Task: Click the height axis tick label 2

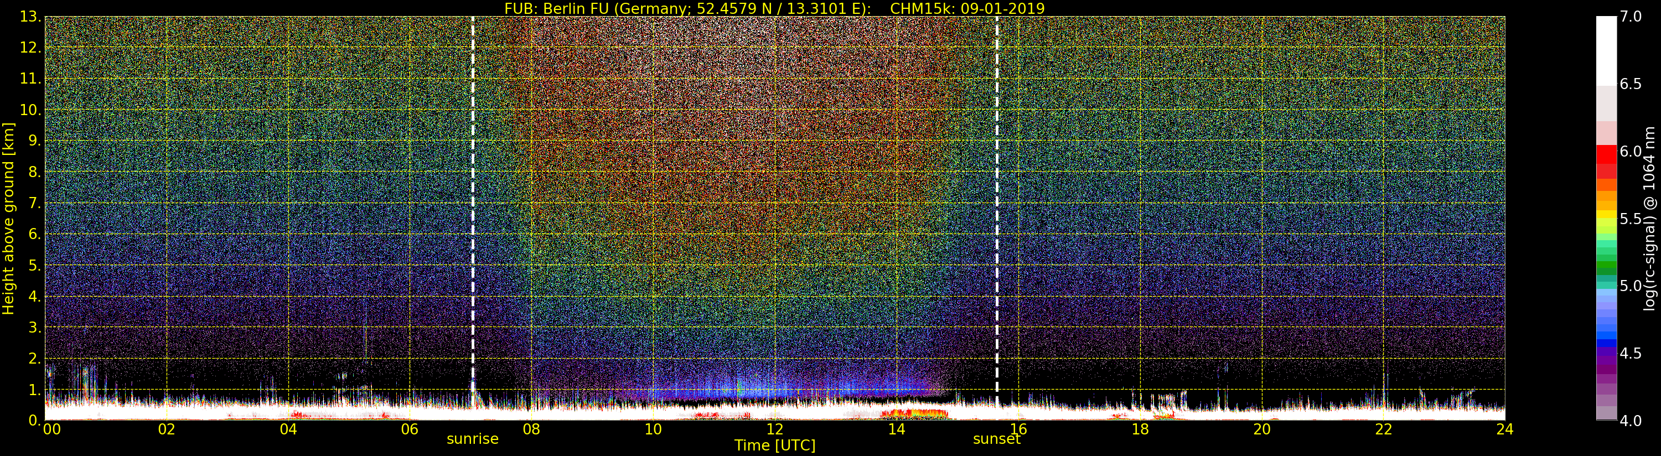Action: [x=35, y=359]
